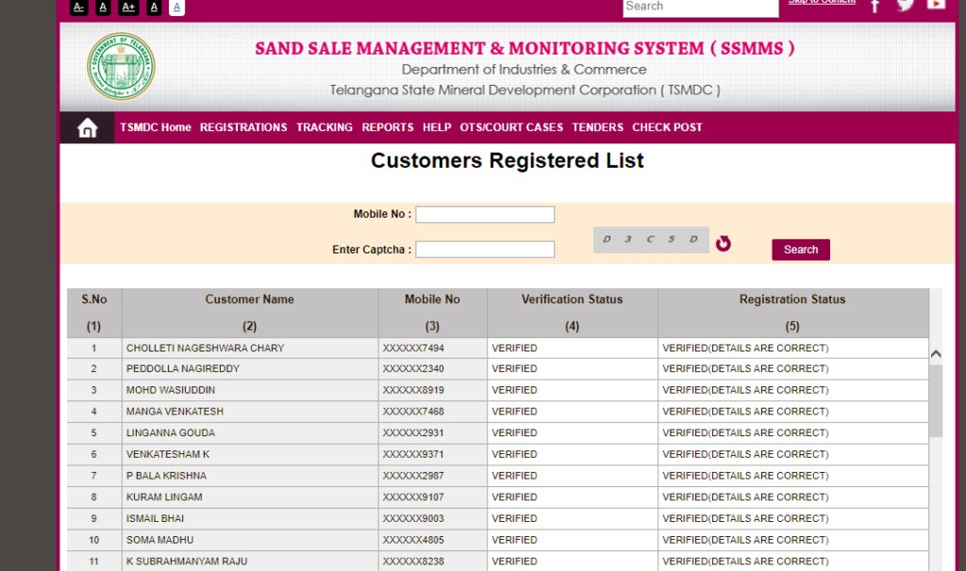
Task: Click mobile number XXXXXX8238
Action: click(x=413, y=562)
